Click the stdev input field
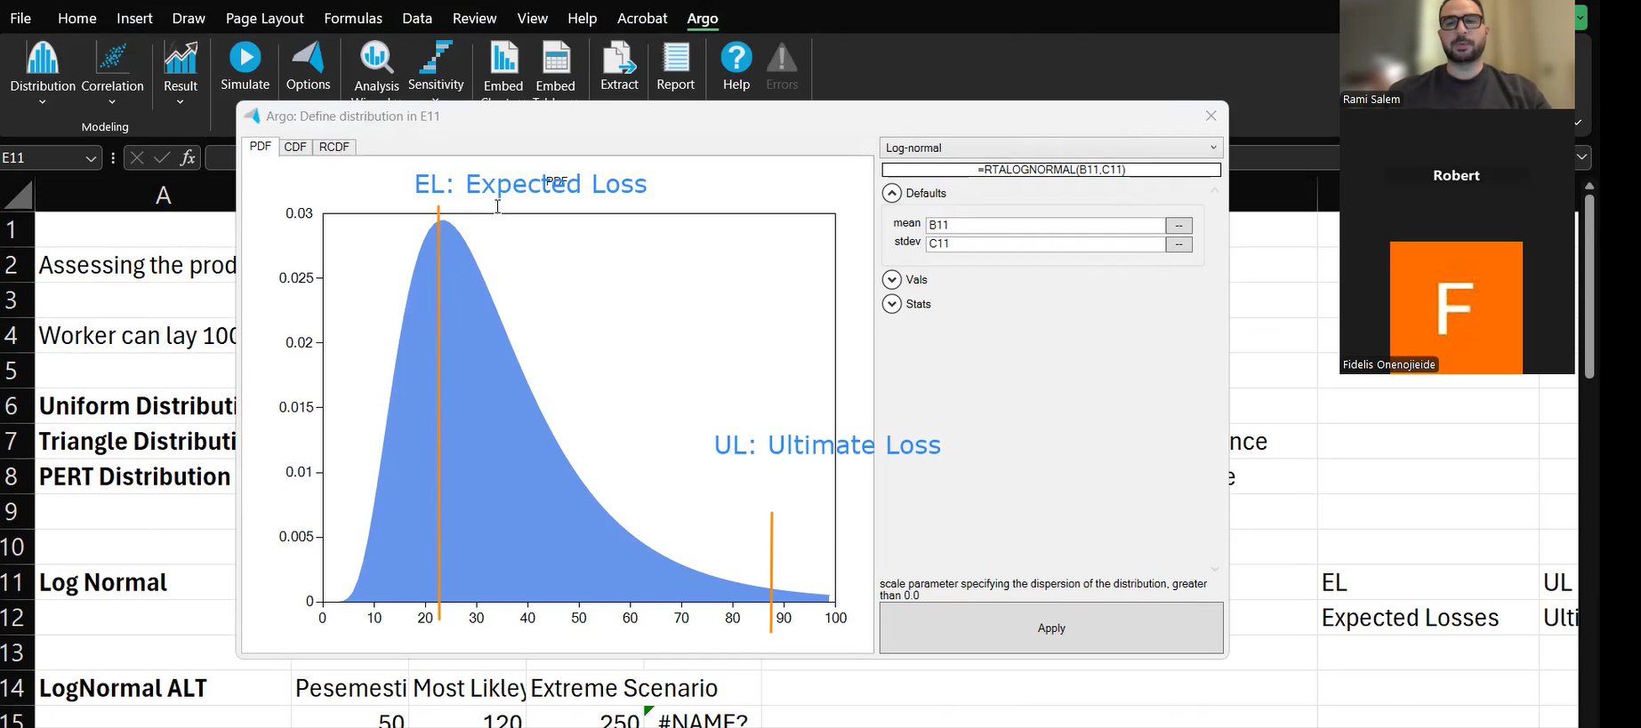This screenshot has height=728, width=1641. [x=1045, y=244]
